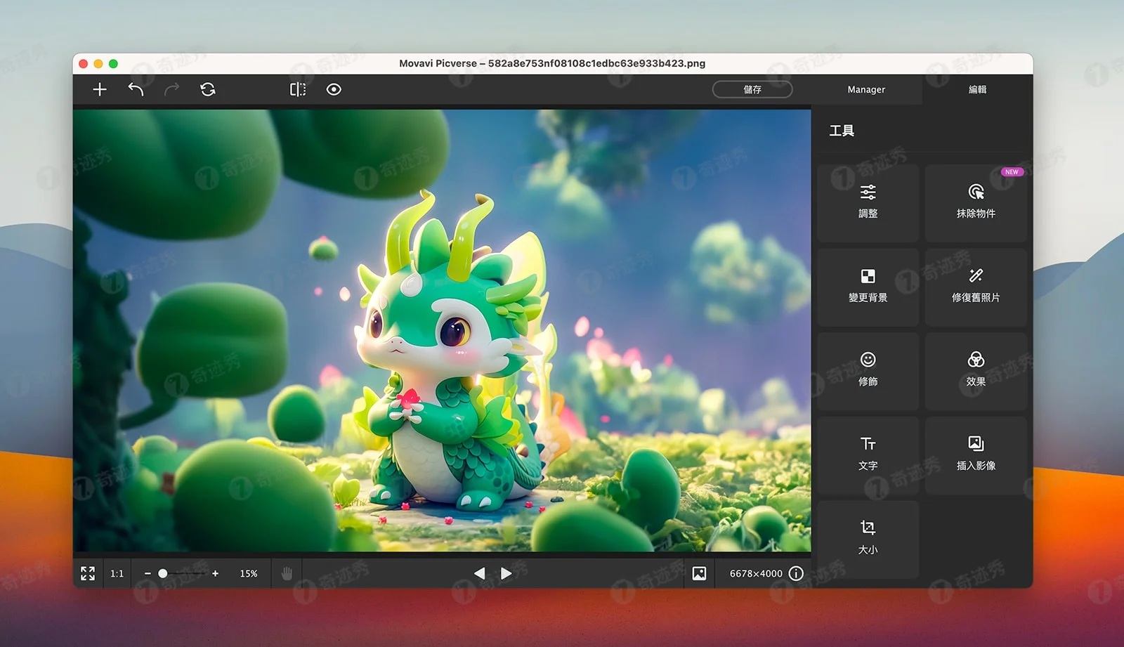Activate the hand pan tool

pyautogui.click(x=286, y=573)
